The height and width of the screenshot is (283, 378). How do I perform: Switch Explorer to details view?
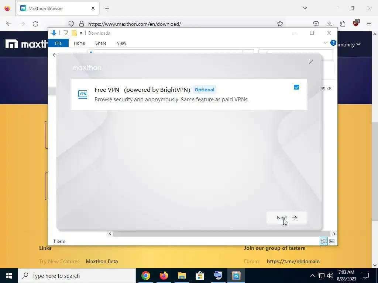[324, 241]
